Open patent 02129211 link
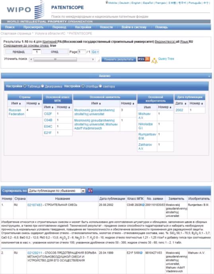The height and width of the screenshot is (274, 214). coord(35,253)
